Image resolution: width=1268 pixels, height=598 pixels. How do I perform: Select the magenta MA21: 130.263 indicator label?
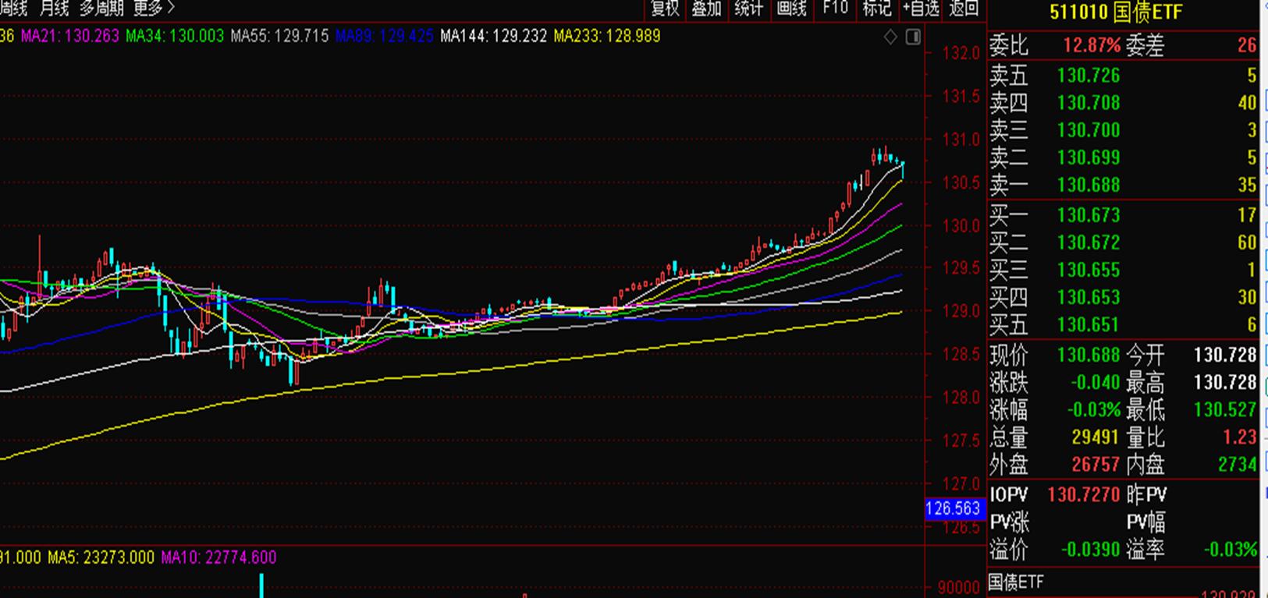[x=70, y=36]
